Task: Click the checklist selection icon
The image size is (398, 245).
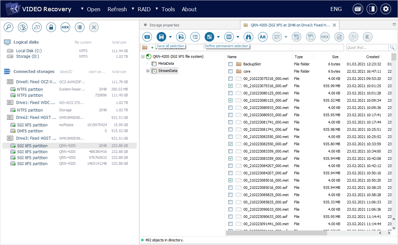Action: (195, 37)
